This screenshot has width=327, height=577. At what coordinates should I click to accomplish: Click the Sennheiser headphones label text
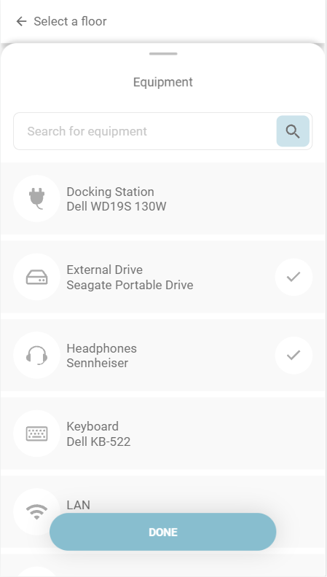click(98, 363)
